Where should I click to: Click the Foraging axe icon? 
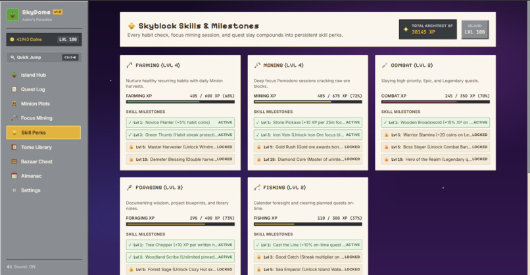coord(130,188)
